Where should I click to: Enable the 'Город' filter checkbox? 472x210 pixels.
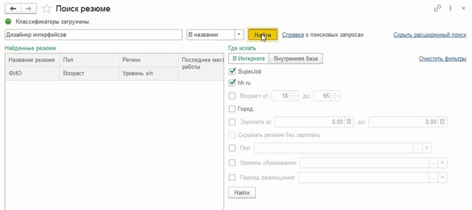tap(232, 109)
